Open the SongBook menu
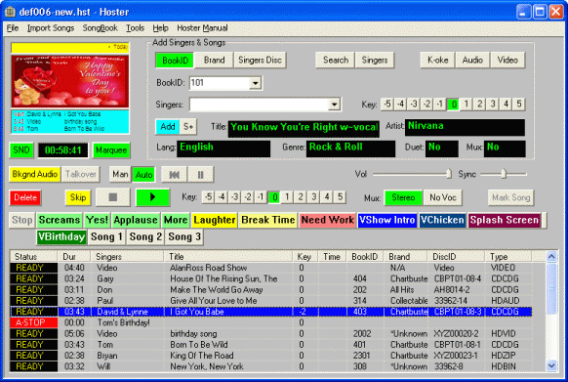The height and width of the screenshot is (382, 568). (100, 28)
